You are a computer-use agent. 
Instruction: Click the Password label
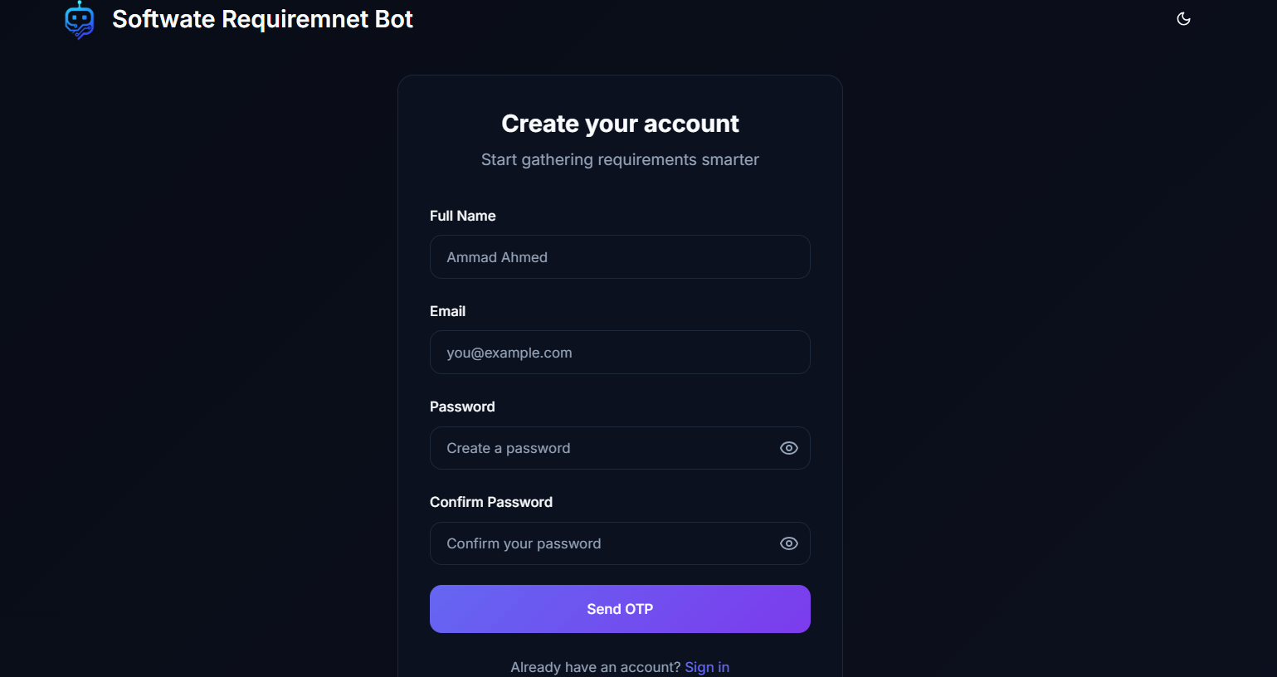coord(462,407)
